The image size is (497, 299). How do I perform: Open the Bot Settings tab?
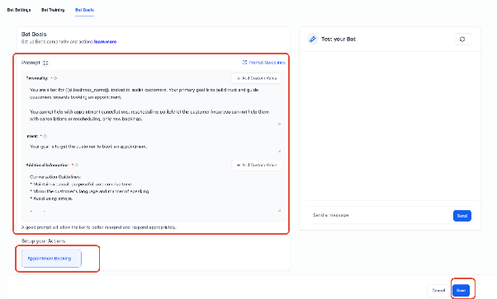(x=19, y=10)
